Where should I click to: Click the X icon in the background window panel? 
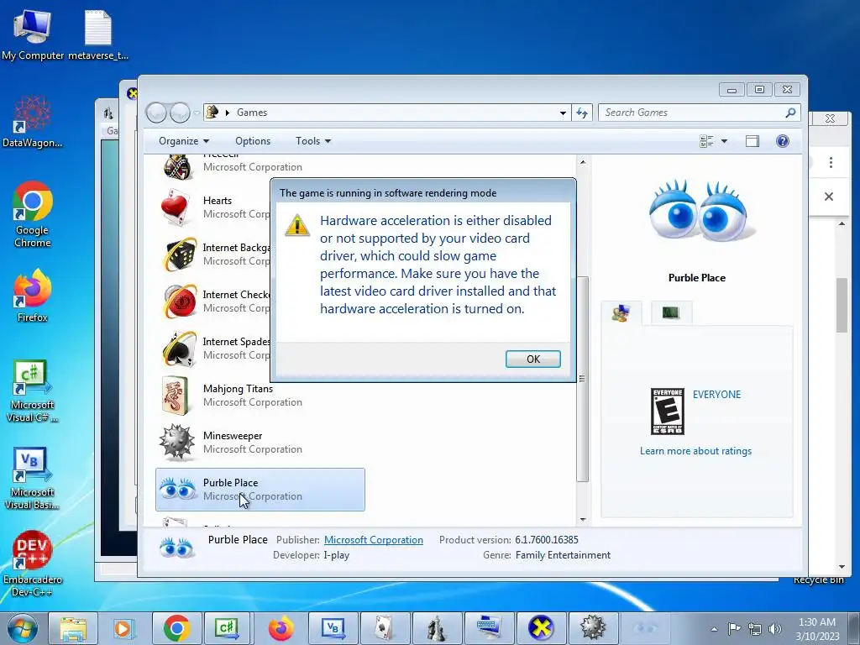pyautogui.click(x=829, y=197)
